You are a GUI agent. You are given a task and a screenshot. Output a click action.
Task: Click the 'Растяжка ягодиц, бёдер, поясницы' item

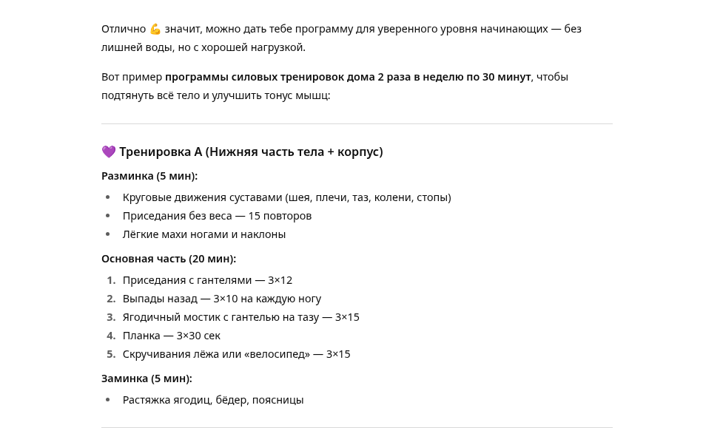click(213, 400)
